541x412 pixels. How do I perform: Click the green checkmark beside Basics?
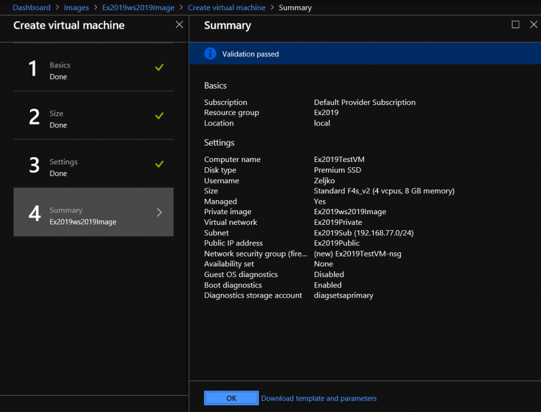point(159,67)
